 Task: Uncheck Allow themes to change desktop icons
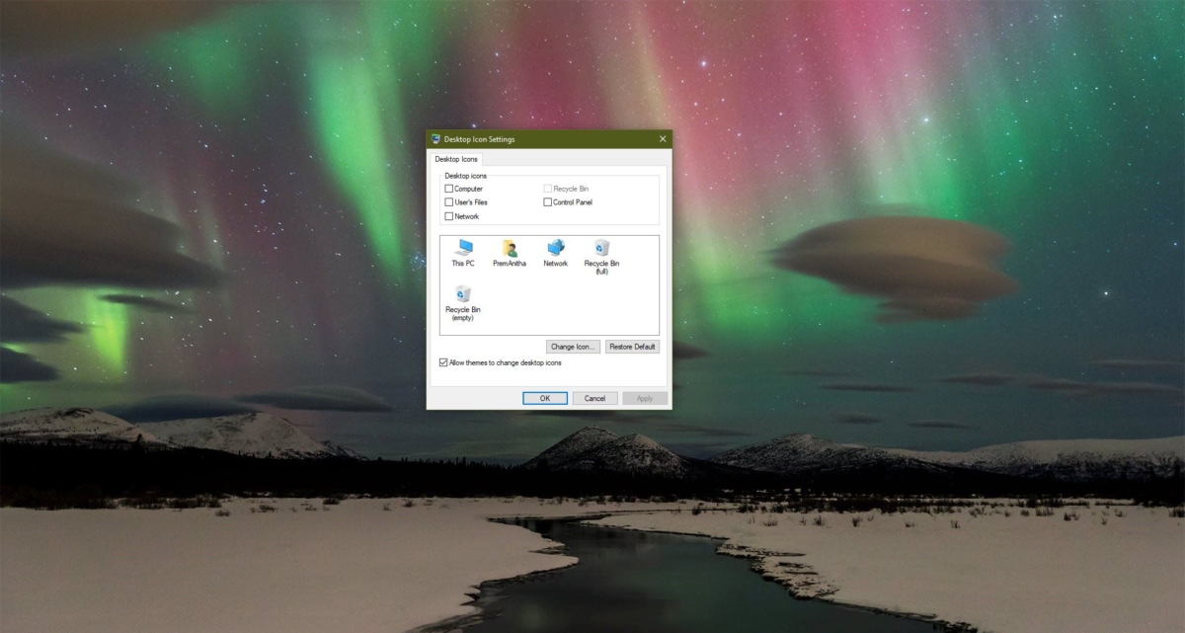(445, 362)
